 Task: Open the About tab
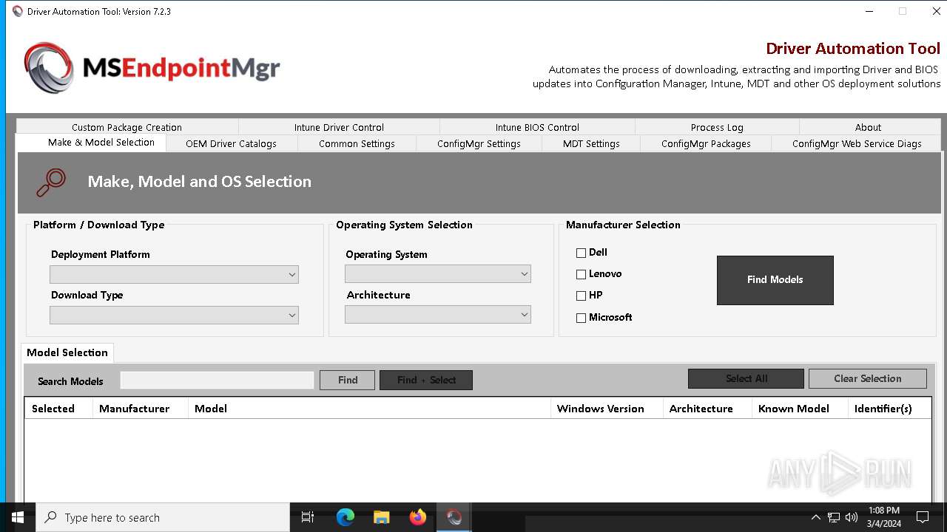coord(869,127)
